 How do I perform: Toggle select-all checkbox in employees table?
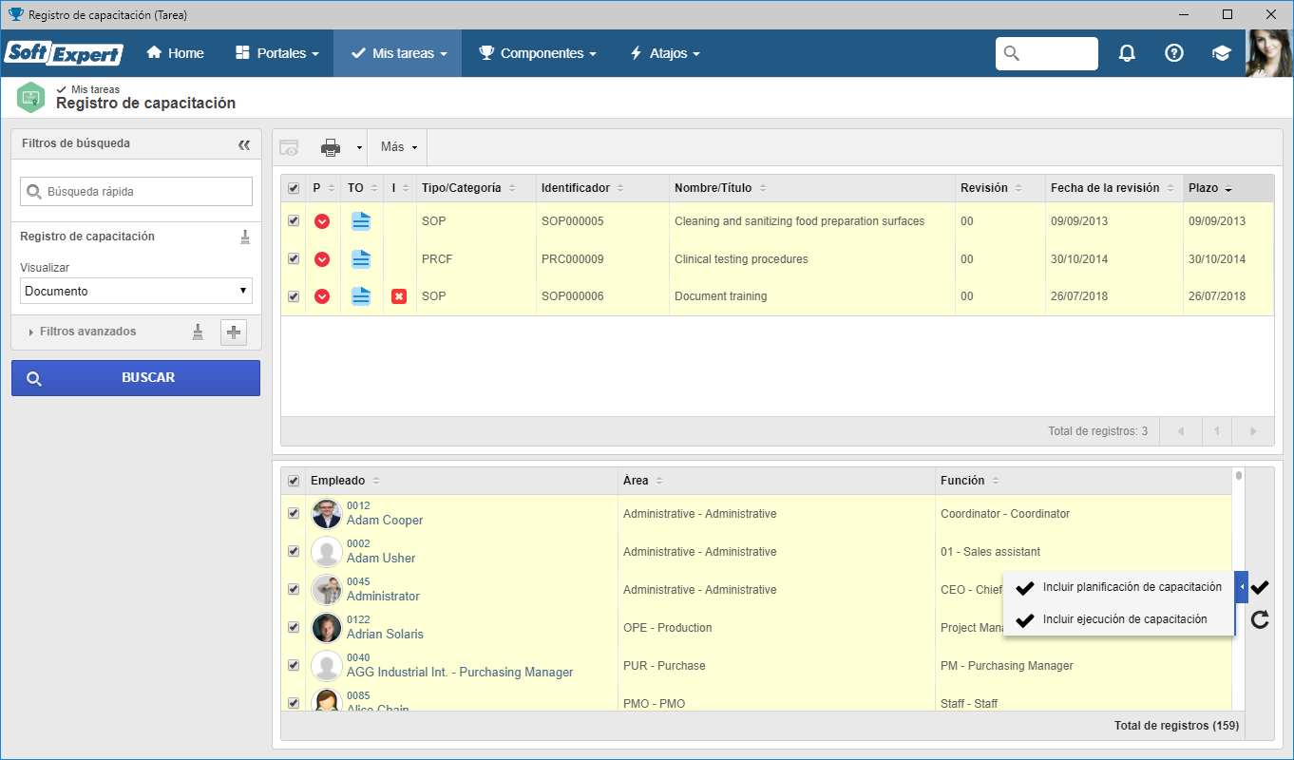[294, 481]
